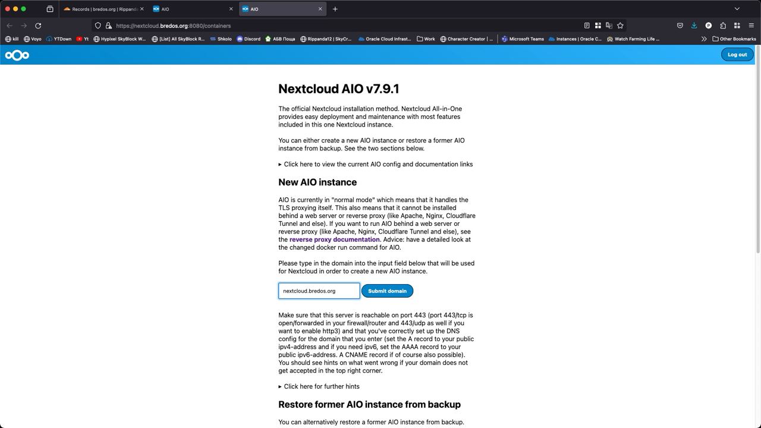Open reverse proxy documentation link
761x428 pixels.
coord(334,240)
